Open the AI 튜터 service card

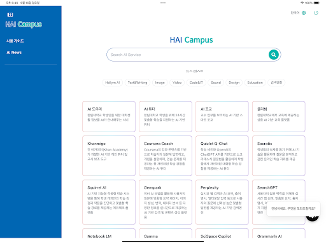166,116
